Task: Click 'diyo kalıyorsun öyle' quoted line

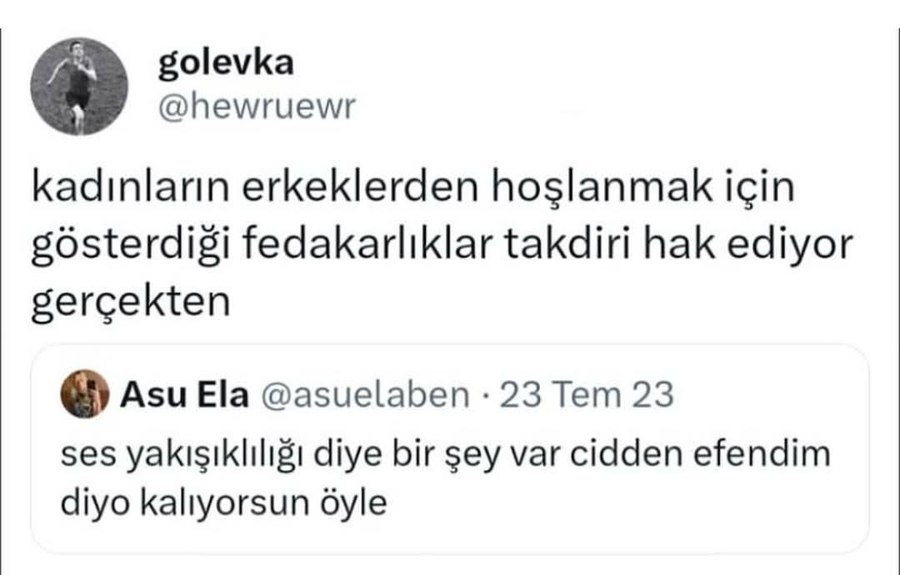Action: (224, 503)
